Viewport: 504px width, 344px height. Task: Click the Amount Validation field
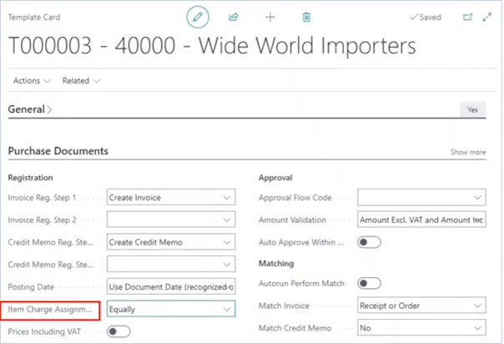coord(421,220)
